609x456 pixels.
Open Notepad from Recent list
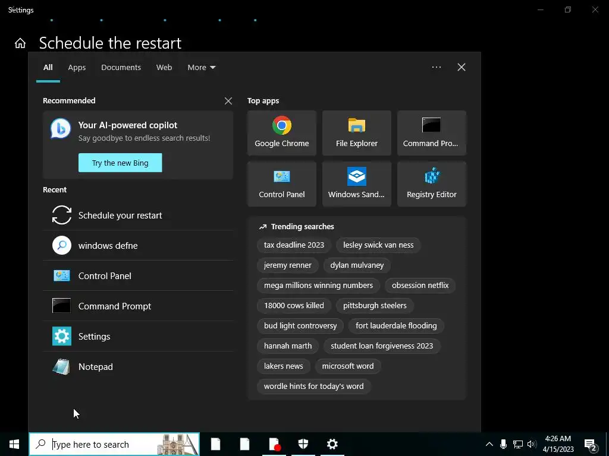(x=138, y=366)
